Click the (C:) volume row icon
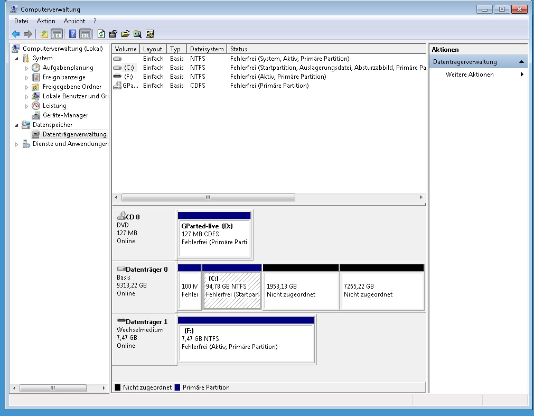Image resolution: width=534 pixels, height=416 pixels. [x=117, y=68]
